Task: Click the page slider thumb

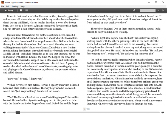Action: 18,112
